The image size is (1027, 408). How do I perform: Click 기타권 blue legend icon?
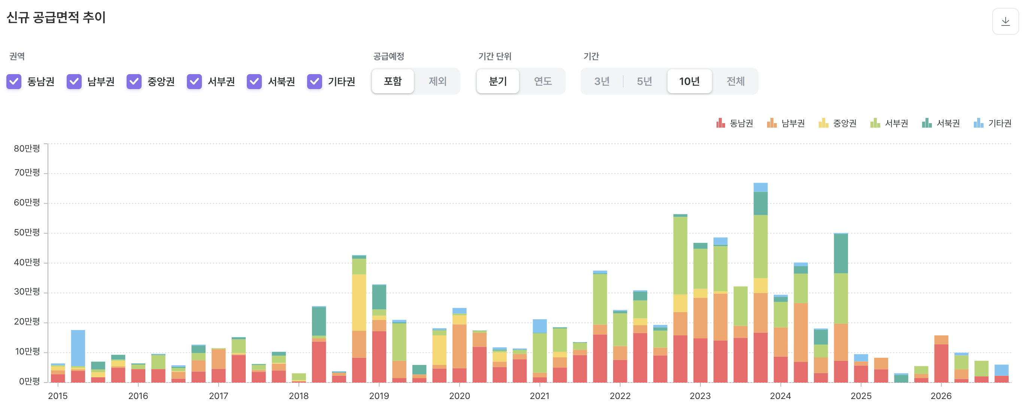click(978, 123)
